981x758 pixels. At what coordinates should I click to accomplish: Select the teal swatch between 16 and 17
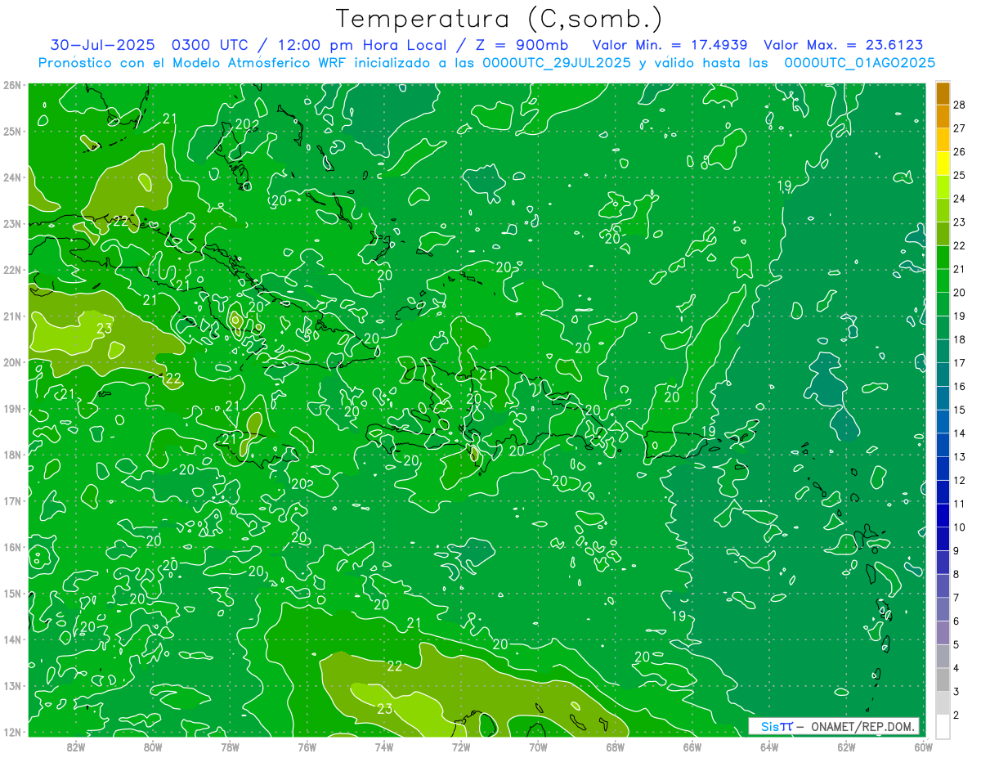pos(943,375)
